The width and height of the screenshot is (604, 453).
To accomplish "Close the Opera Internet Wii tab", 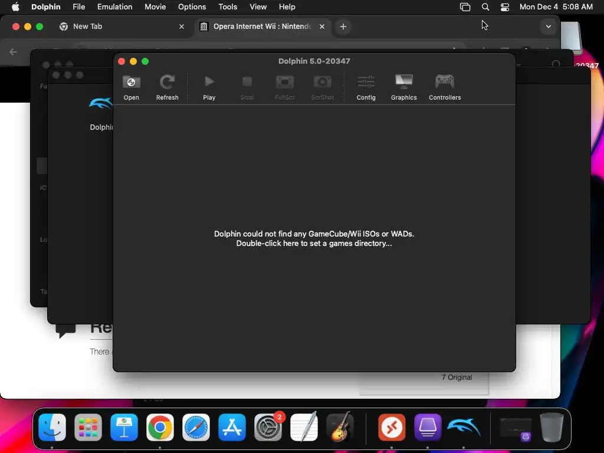I will pyautogui.click(x=322, y=27).
